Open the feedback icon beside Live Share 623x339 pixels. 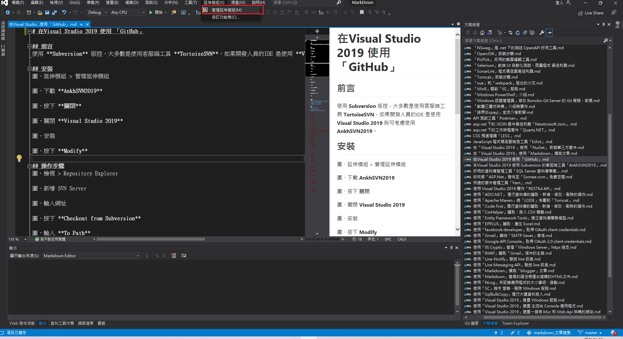coord(614,13)
